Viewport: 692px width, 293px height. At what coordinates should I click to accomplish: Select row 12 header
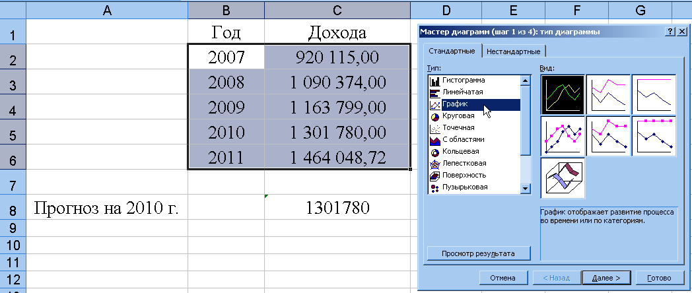(x=13, y=279)
